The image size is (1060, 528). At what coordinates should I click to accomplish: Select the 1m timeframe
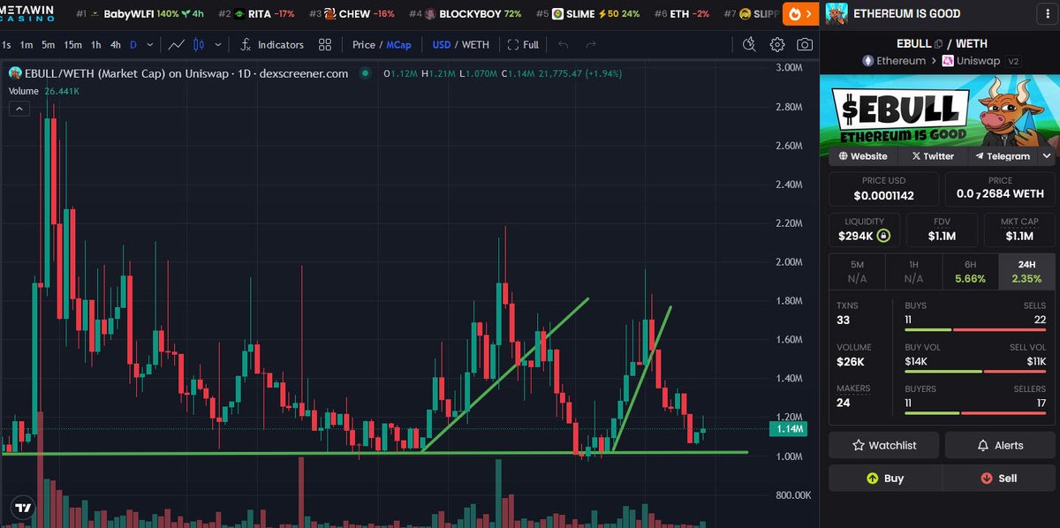(26, 44)
